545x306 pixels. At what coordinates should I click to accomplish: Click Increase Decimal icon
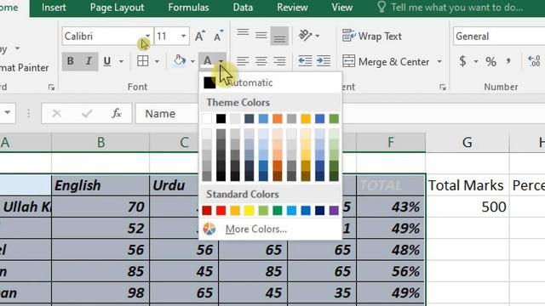pyautogui.click(x=534, y=61)
